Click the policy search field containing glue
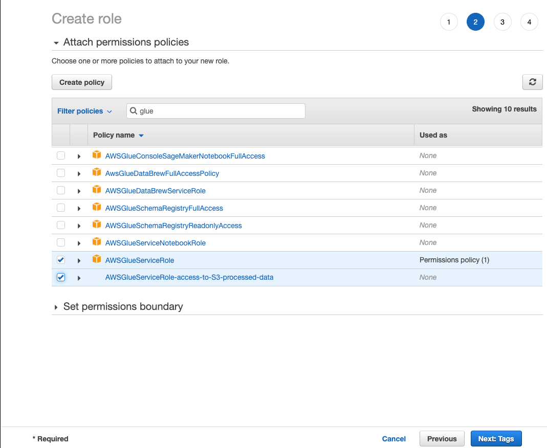The width and height of the screenshot is (547, 448). pos(216,111)
